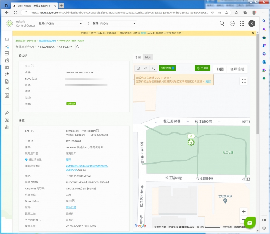Open the pie chart usage icon in the sidebar
Viewport: 270px width, 234px height.
(x=7, y=74)
